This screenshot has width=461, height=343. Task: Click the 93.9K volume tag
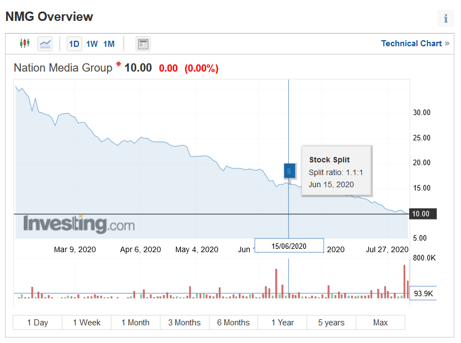click(423, 293)
